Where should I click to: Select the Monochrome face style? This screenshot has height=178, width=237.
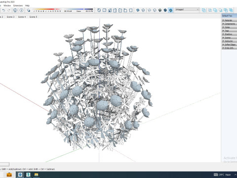[171, 10]
